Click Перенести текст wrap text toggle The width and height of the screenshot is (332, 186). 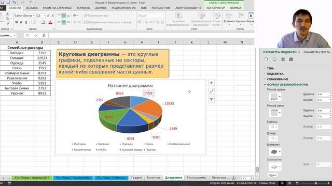(x=96, y=16)
